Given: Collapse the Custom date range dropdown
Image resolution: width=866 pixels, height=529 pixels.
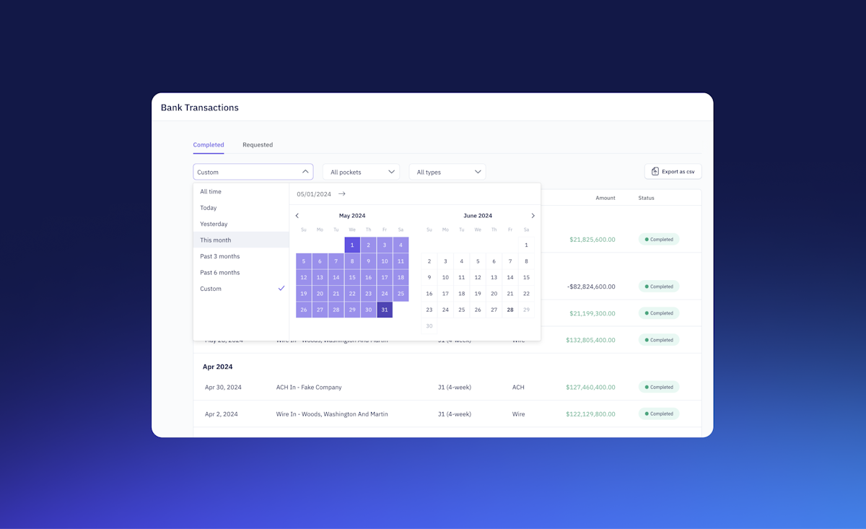Looking at the screenshot, I should (x=306, y=171).
